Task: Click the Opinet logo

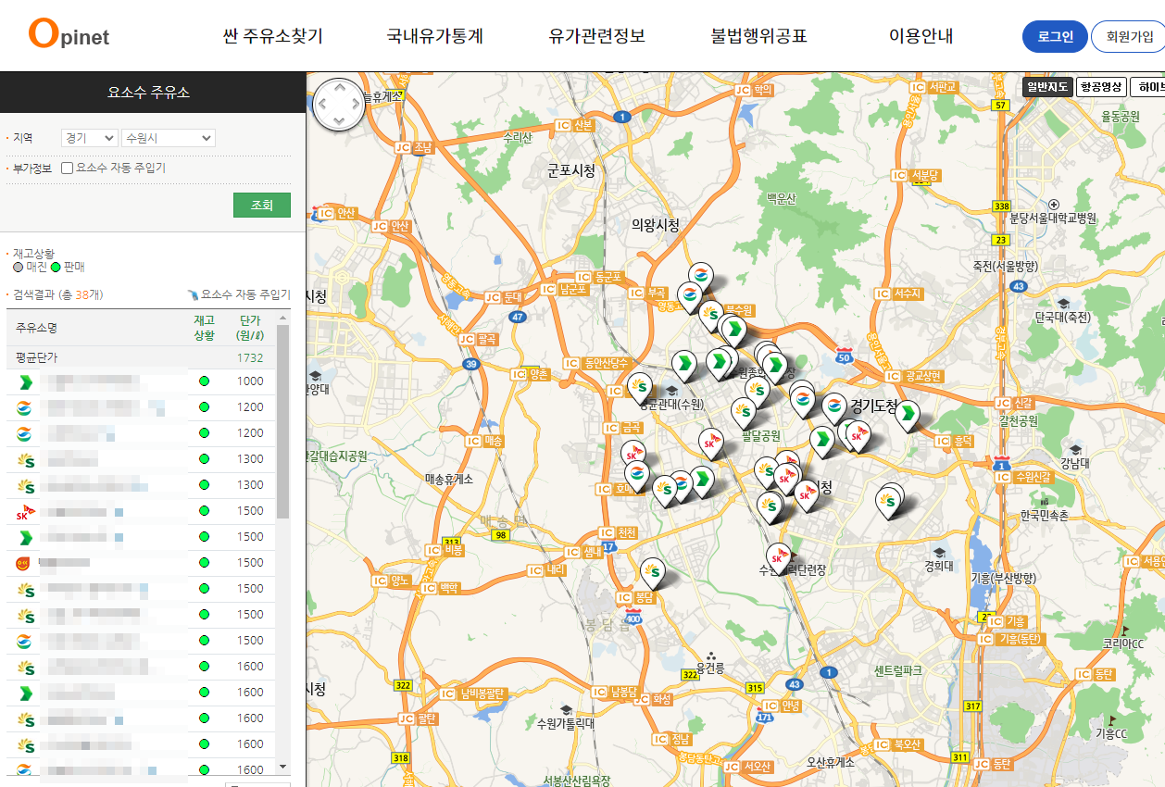Action: click(x=69, y=35)
